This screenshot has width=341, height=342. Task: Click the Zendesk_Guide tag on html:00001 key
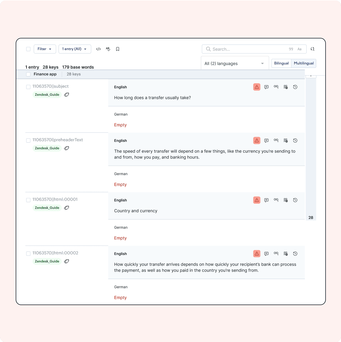(47, 208)
